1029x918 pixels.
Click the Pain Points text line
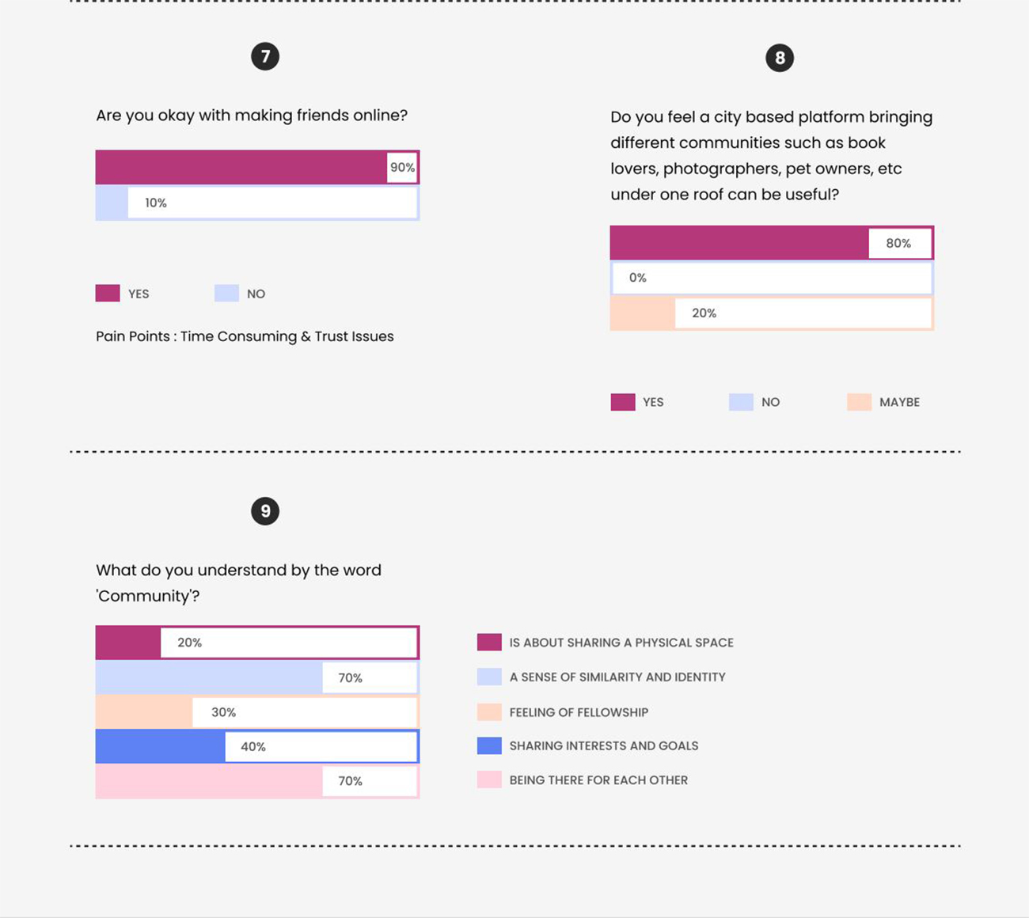pyautogui.click(x=245, y=336)
